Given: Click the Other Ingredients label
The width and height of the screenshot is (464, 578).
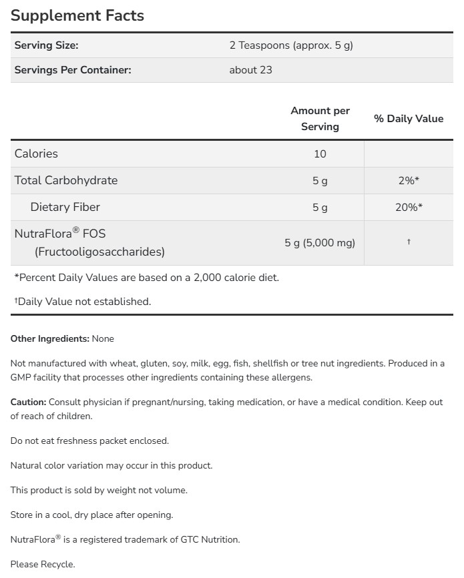Looking at the screenshot, I should tap(50, 338).
